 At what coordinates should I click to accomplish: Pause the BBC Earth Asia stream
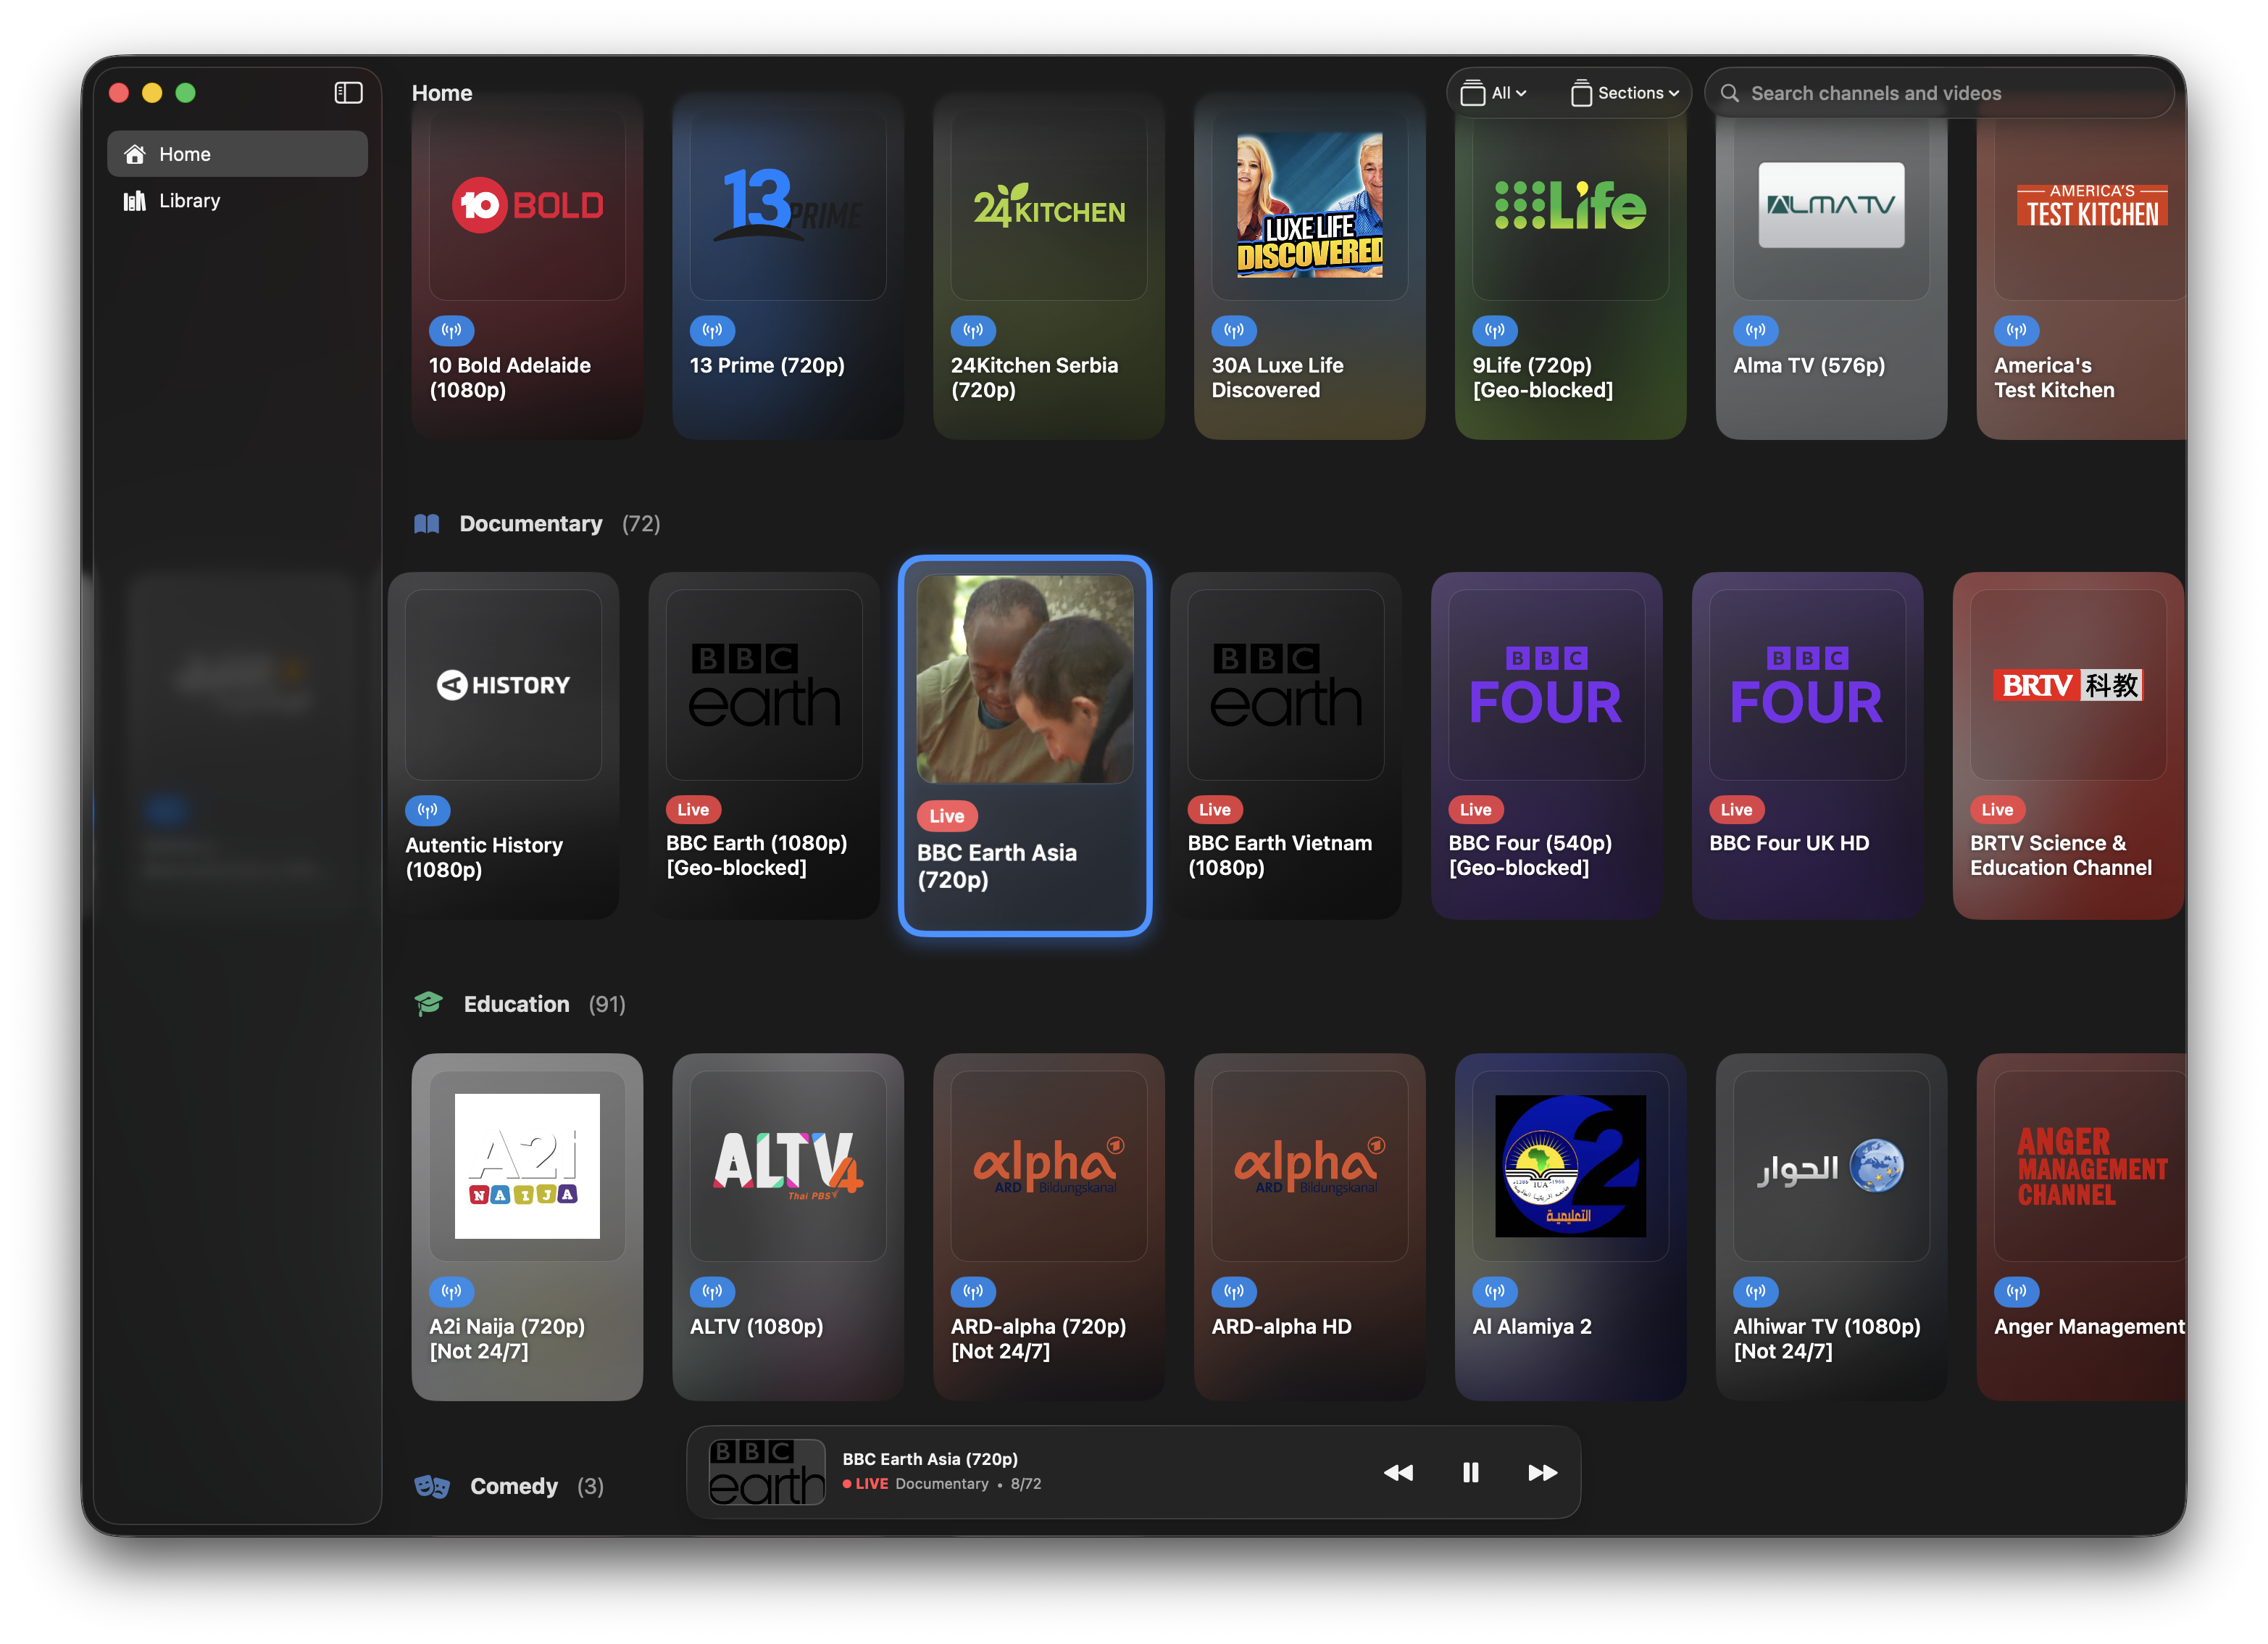[1470, 1472]
